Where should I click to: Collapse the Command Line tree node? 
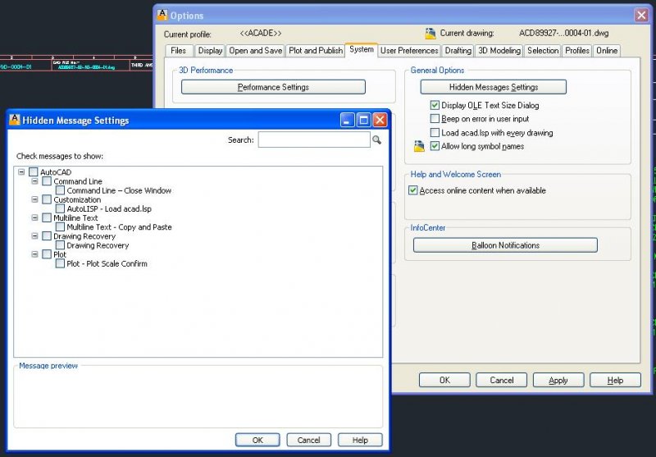(34, 181)
